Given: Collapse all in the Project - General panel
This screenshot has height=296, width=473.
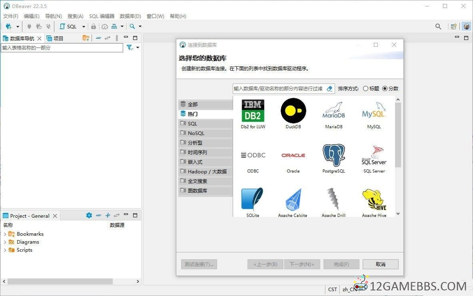Looking at the screenshot, I should pos(98,215).
